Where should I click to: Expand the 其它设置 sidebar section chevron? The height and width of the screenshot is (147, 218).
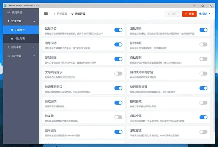point(34,56)
